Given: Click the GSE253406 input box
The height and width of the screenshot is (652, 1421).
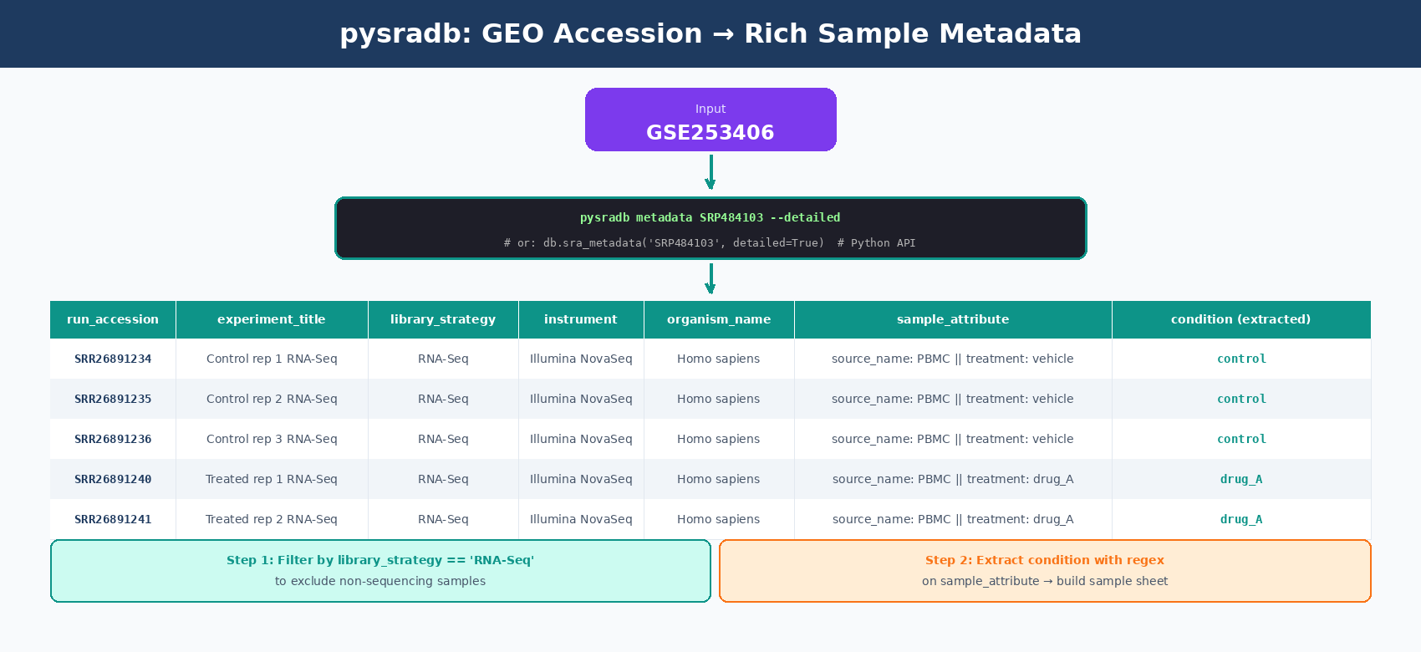Looking at the screenshot, I should 710,120.
